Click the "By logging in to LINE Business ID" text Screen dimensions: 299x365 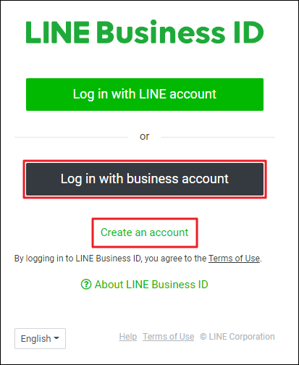pyautogui.click(x=77, y=259)
